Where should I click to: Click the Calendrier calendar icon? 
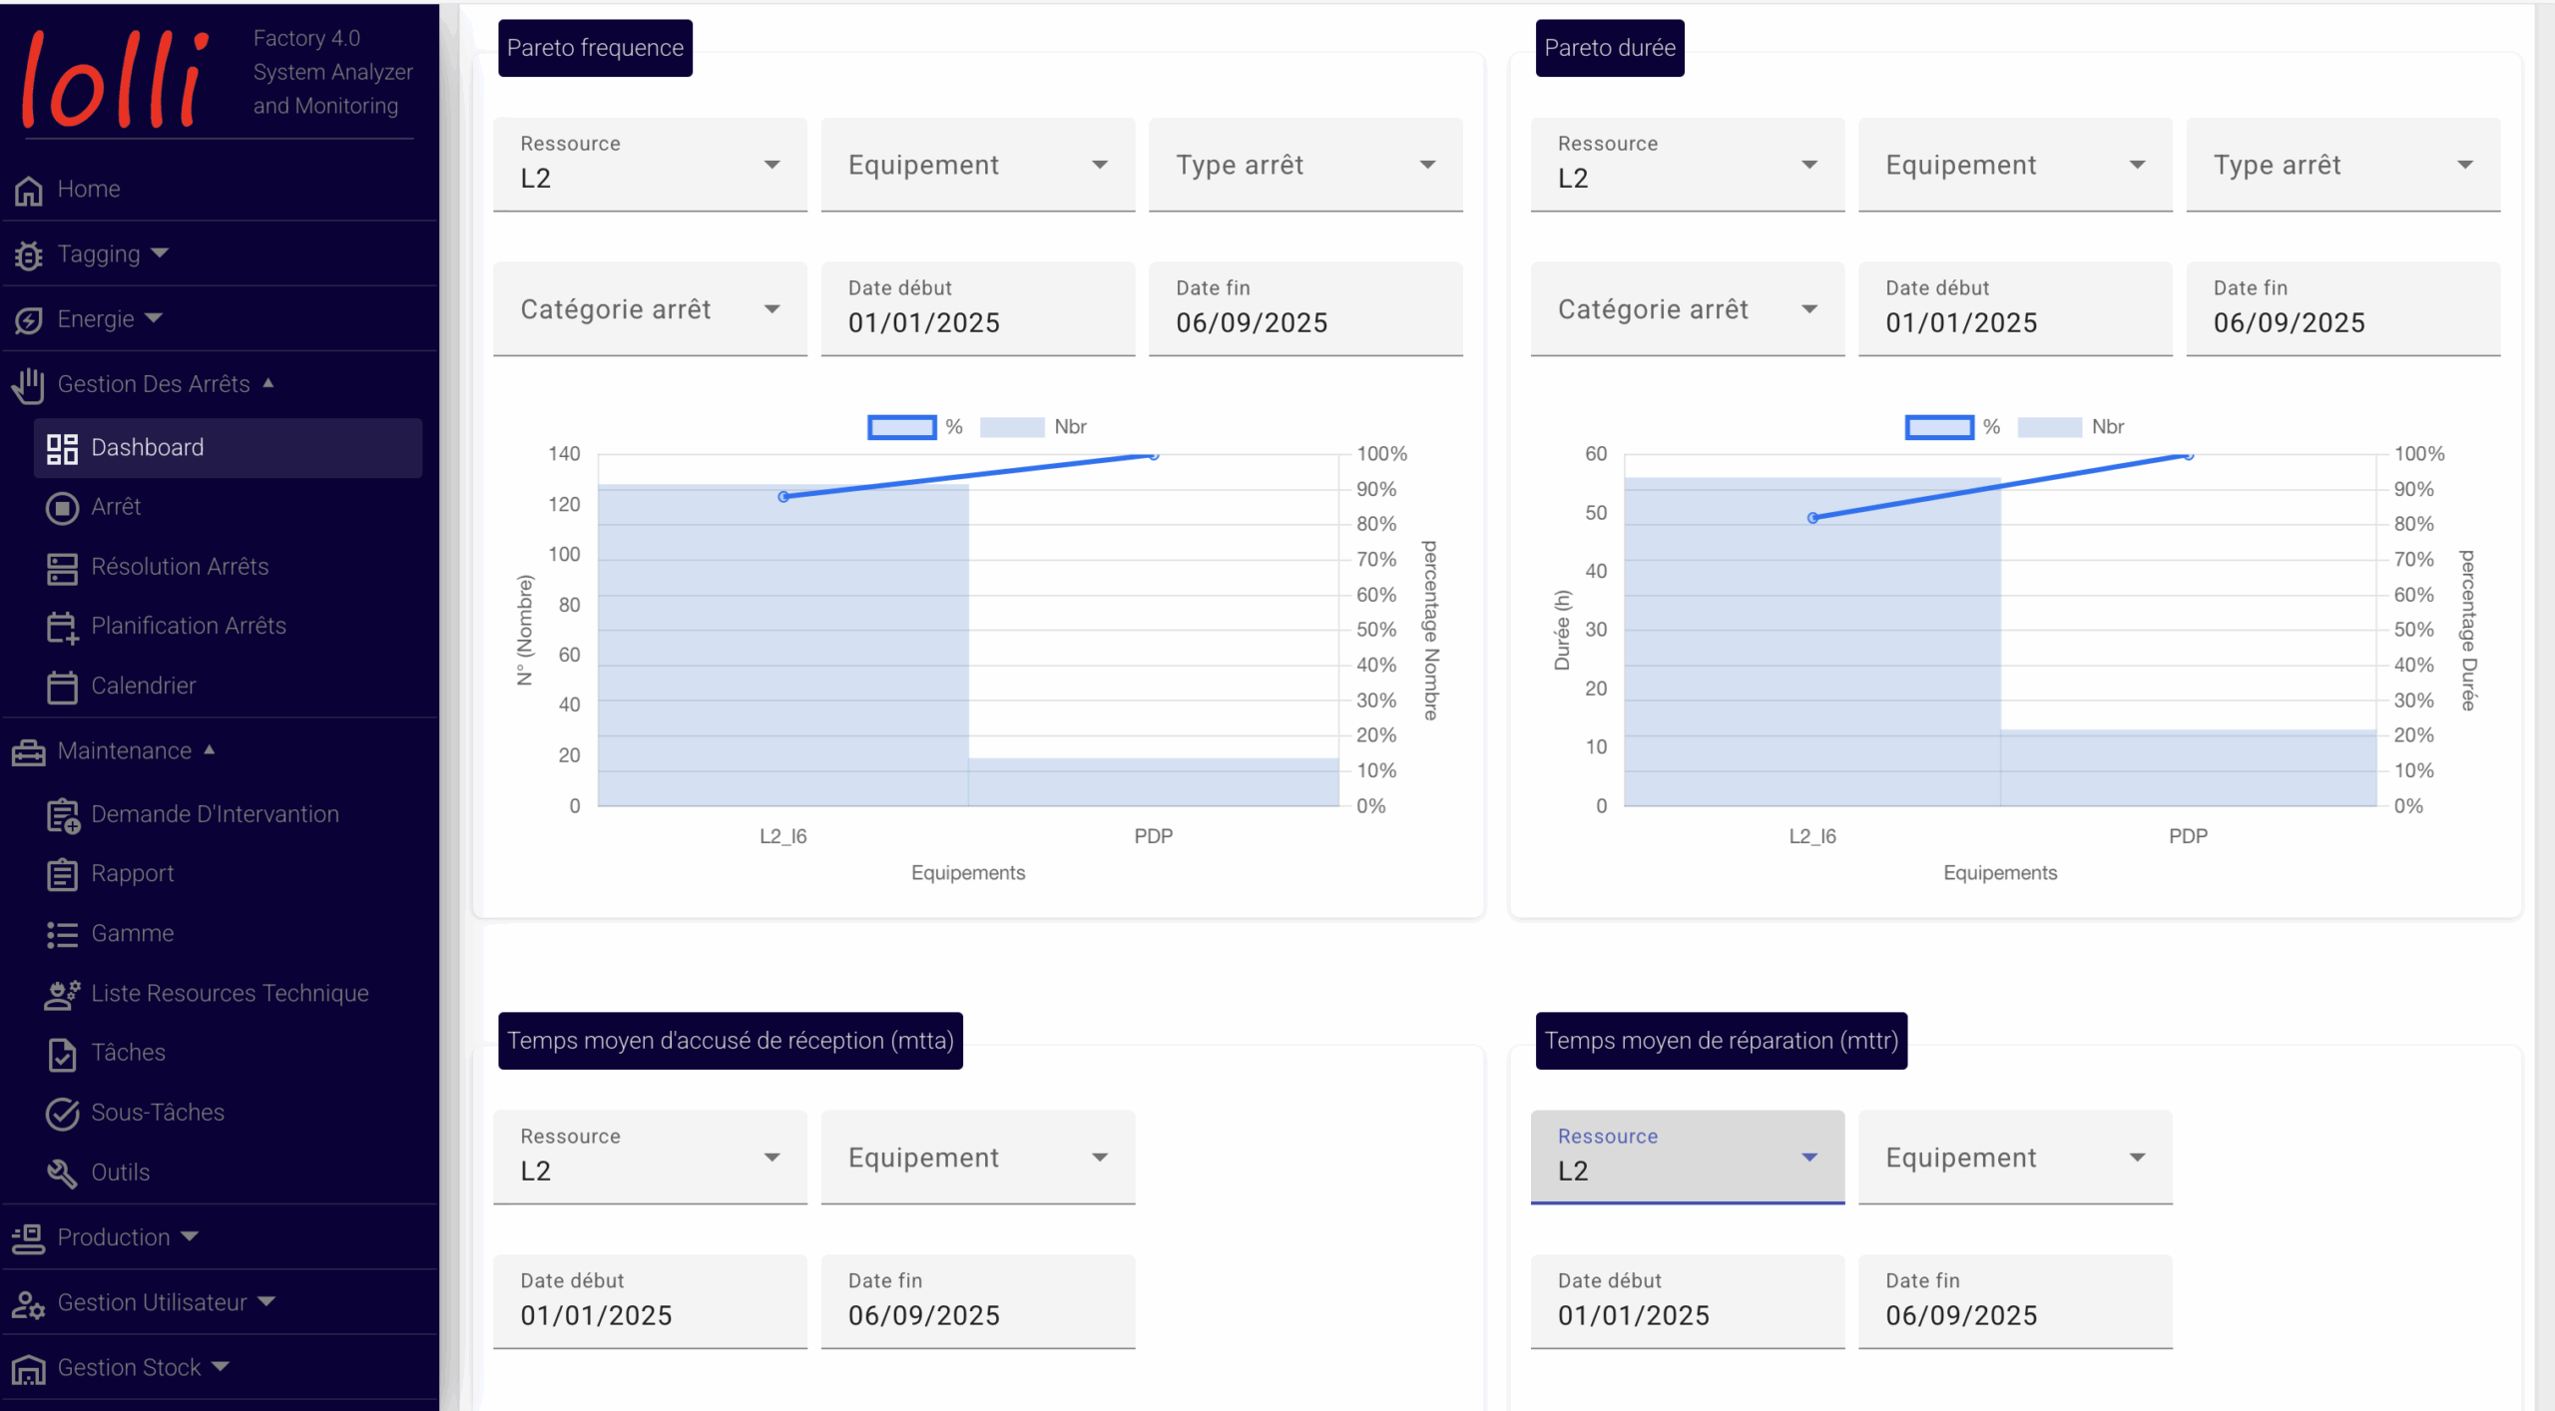(x=62, y=687)
